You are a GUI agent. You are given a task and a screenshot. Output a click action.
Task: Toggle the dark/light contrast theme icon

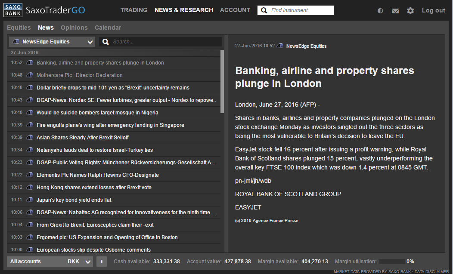pos(380,11)
